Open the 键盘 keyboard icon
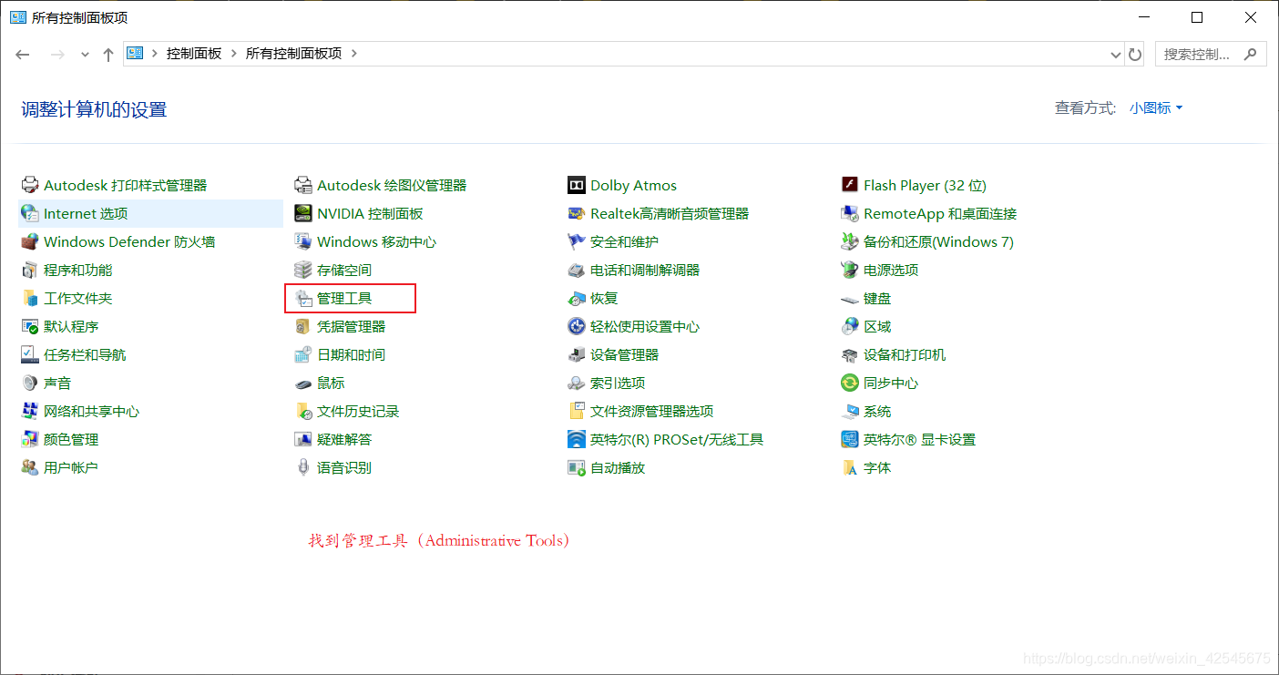 [x=850, y=299]
